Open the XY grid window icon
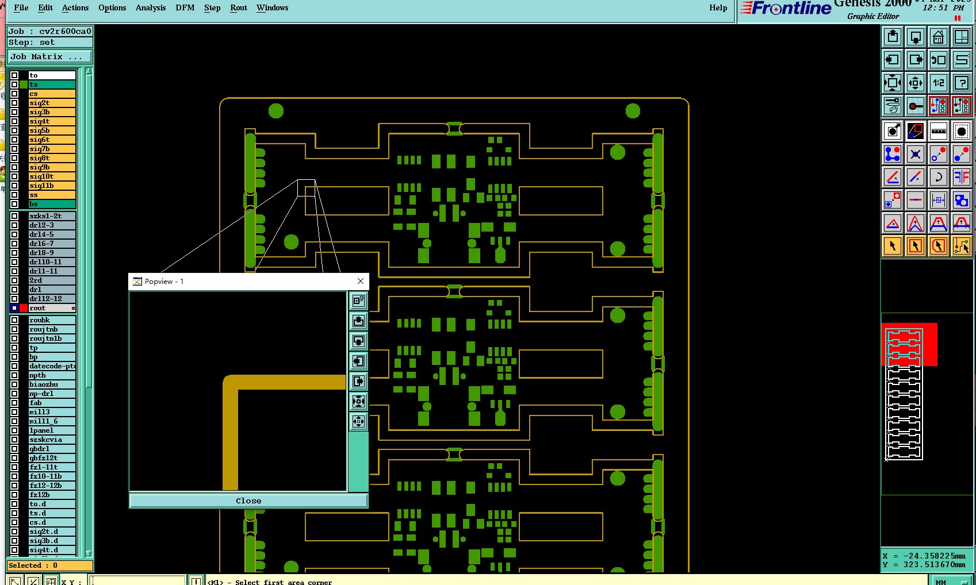Image resolution: width=976 pixels, height=585 pixels. 962,37
